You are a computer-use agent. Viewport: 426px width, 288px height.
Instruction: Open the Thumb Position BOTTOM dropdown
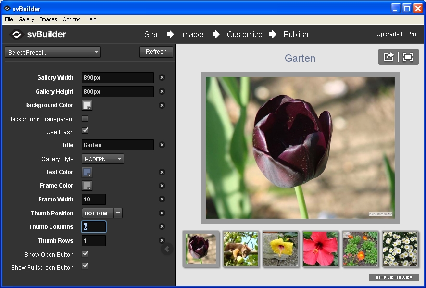(x=118, y=213)
